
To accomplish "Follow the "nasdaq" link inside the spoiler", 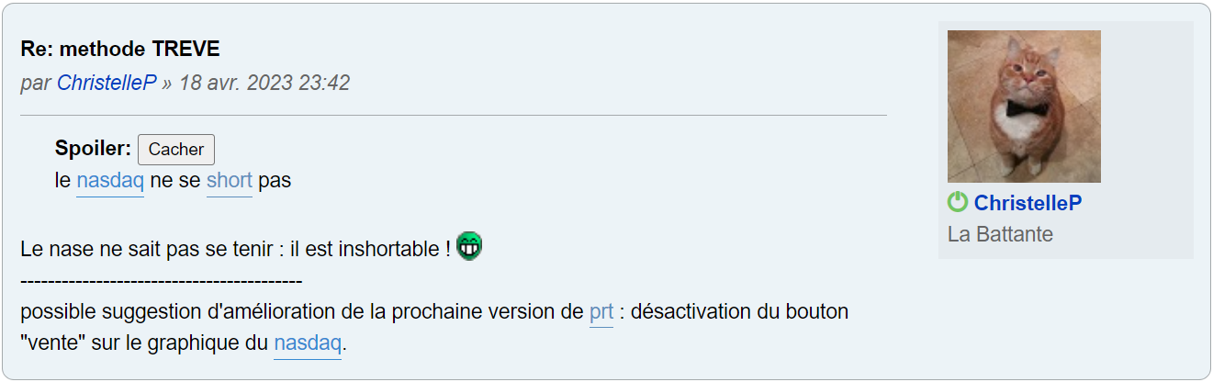I will click(110, 181).
